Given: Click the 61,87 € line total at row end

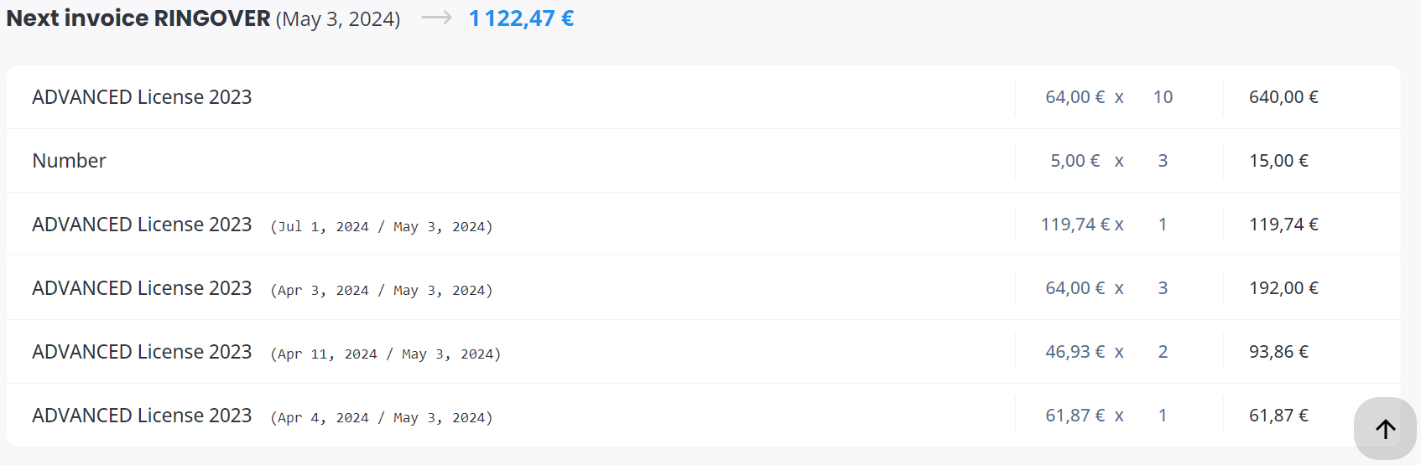Looking at the screenshot, I should pos(1278,416).
